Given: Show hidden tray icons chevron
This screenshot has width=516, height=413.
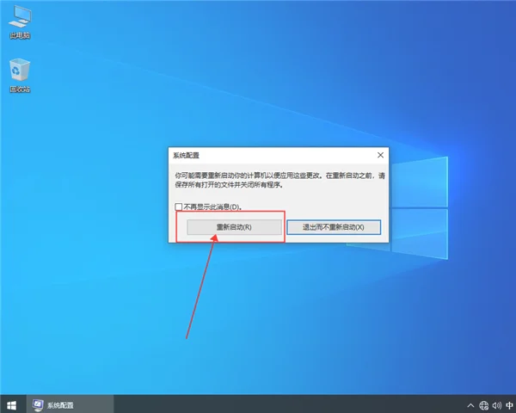Looking at the screenshot, I should coord(470,405).
